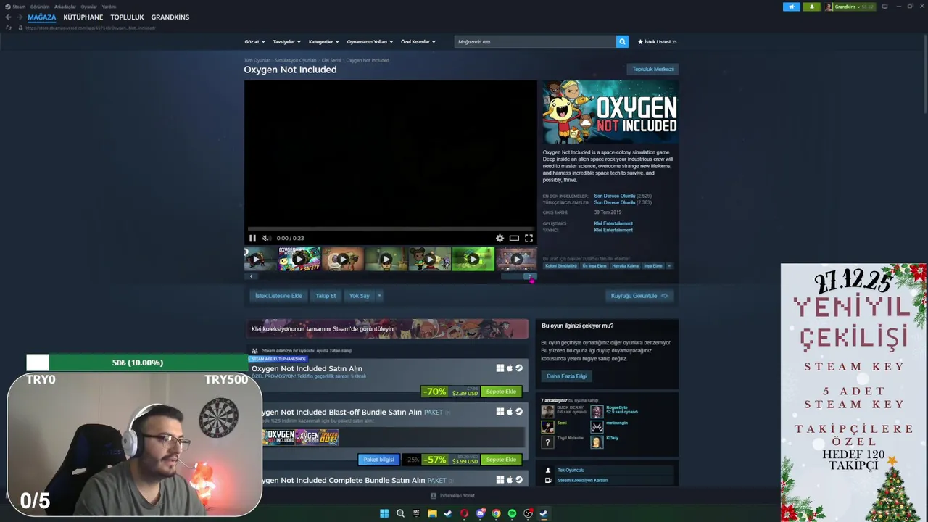928x522 pixels.
Task: Click İndirmeleri Yönet at the bottom
Action: 452,496
